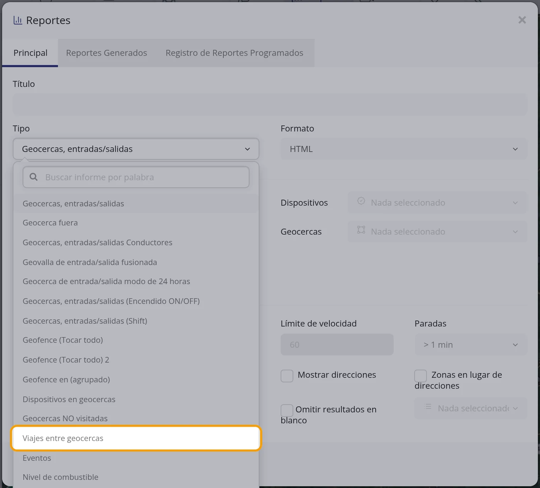Image resolution: width=540 pixels, height=488 pixels.
Task: Pick Geovalla de entrada/salida fusionada
Action: (136, 262)
